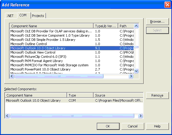The width and height of the screenshot is (172, 135).
Task: Close the Add Reference window
Action: click(167, 5)
